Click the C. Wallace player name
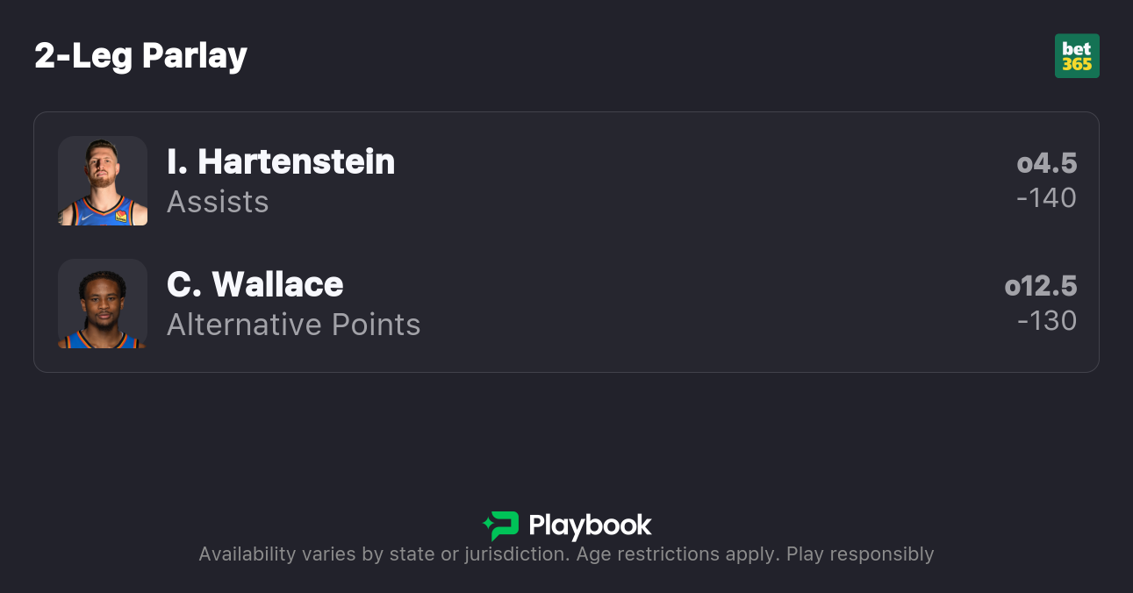The width and height of the screenshot is (1133, 593). 255,285
